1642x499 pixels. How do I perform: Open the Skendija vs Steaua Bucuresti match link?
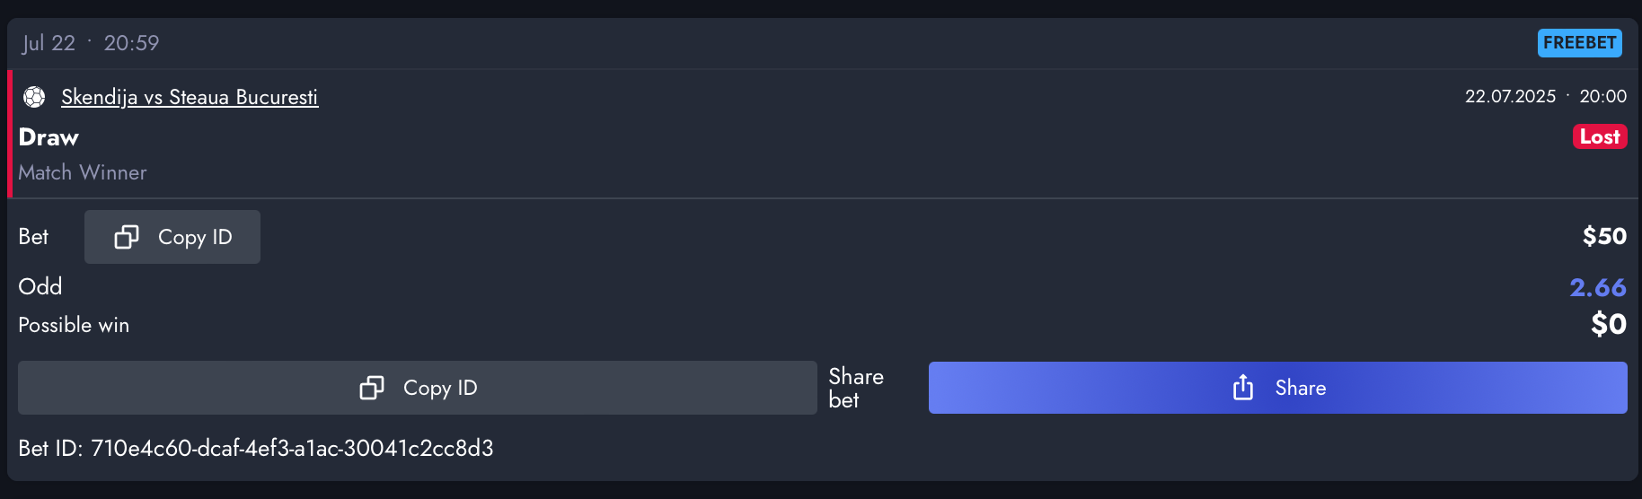point(190,97)
